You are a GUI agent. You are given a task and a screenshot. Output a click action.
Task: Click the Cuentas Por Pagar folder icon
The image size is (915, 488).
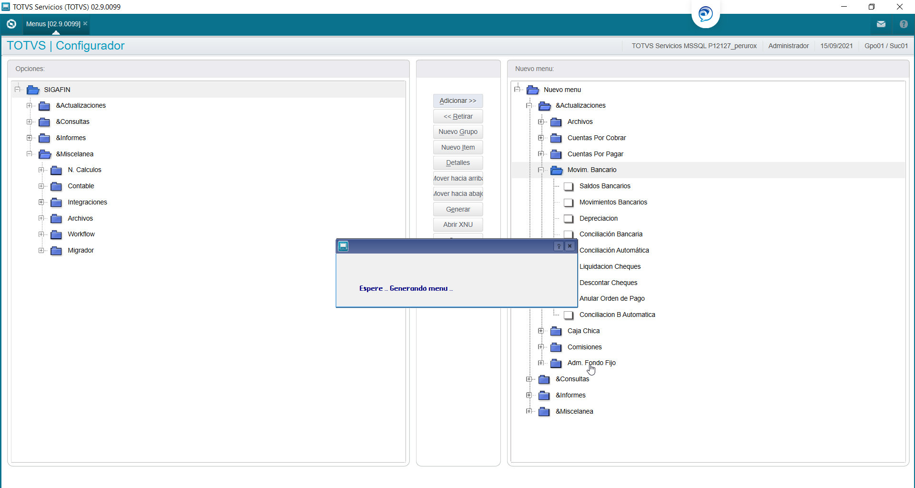tap(556, 154)
